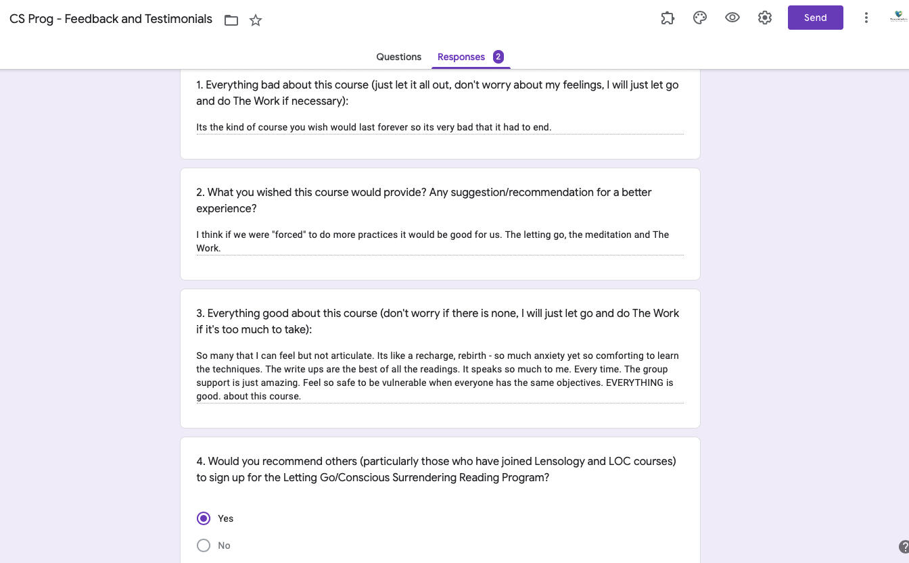Select the No radio option

click(x=204, y=545)
